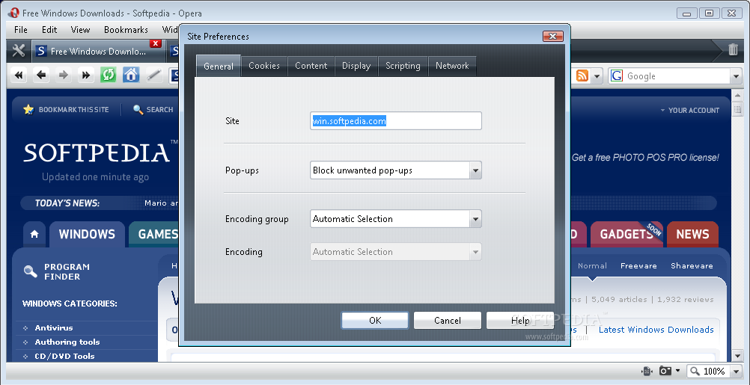The height and width of the screenshot is (385, 750).
Task: Click the wand (pencil) toolbar icon
Action: click(x=153, y=75)
